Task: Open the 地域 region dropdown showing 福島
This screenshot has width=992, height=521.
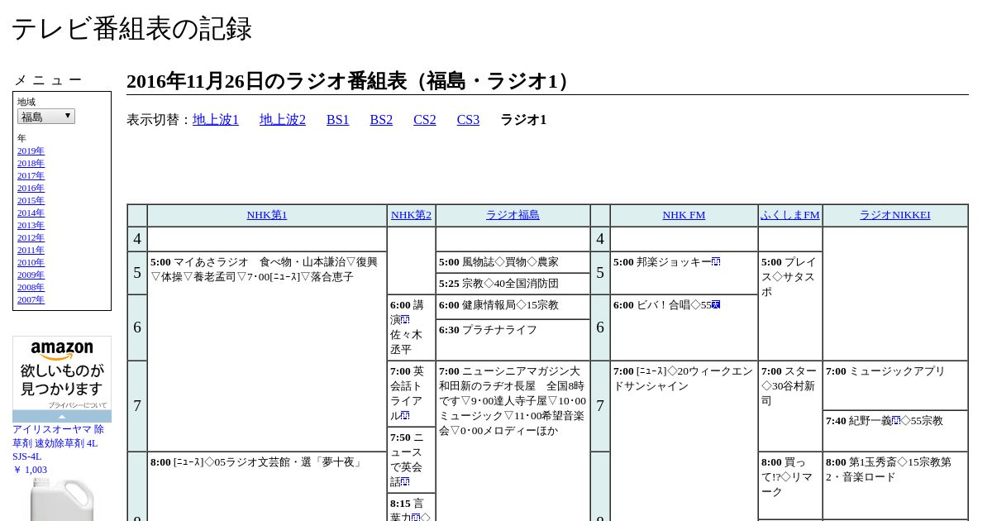Action: [x=46, y=117]
